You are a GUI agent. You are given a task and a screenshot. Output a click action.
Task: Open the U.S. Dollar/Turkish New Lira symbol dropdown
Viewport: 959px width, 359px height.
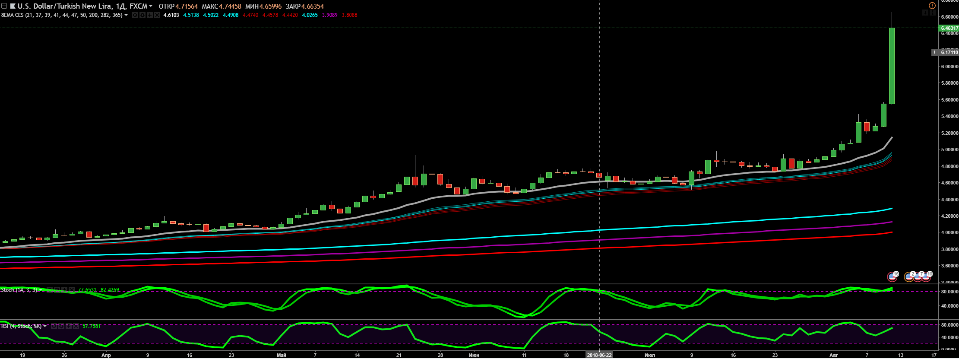point(151,6)
